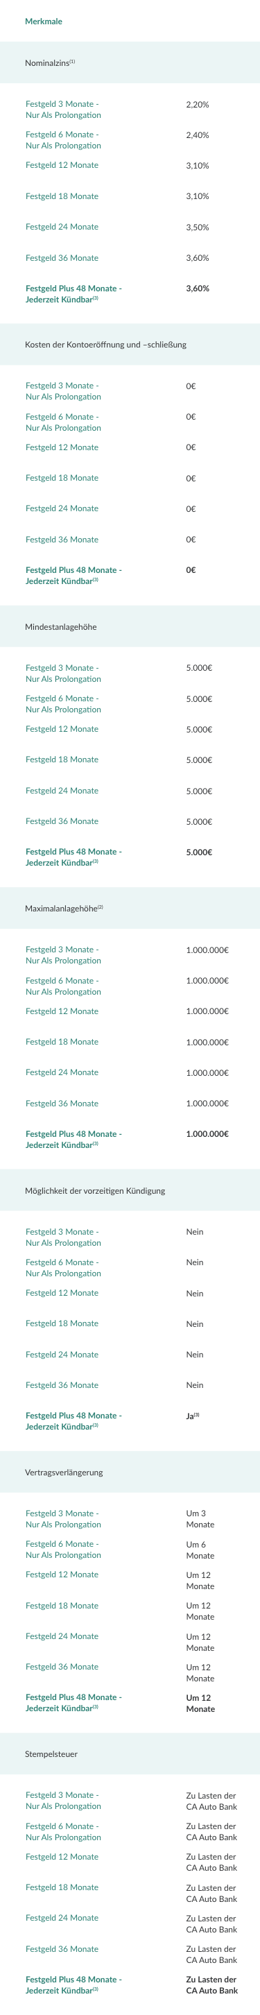Select the Maximalanlagehöhe section header
Viewport: 260px width, 2015px height.
coord(130,908)
